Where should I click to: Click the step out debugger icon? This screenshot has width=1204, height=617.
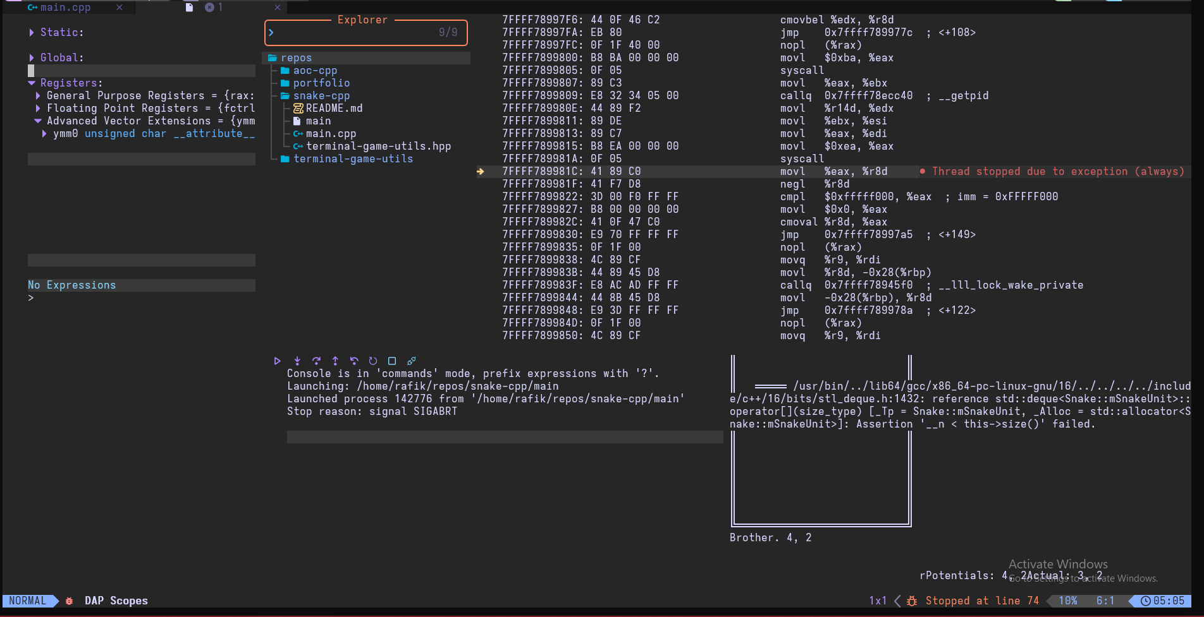click(335, 361)
